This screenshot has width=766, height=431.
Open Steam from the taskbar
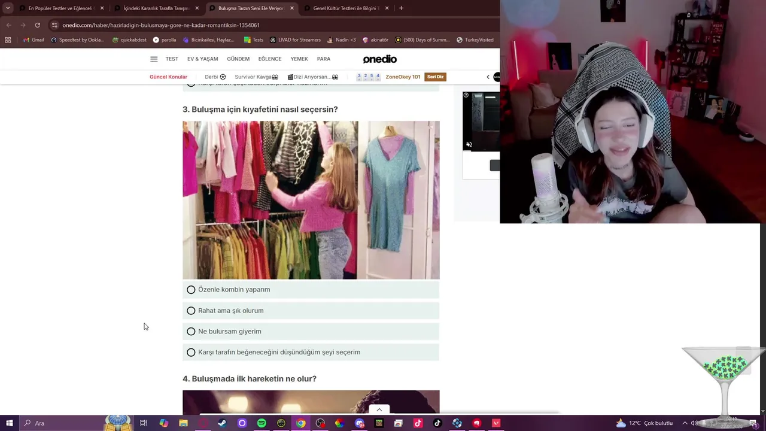(x=222, y=423)
